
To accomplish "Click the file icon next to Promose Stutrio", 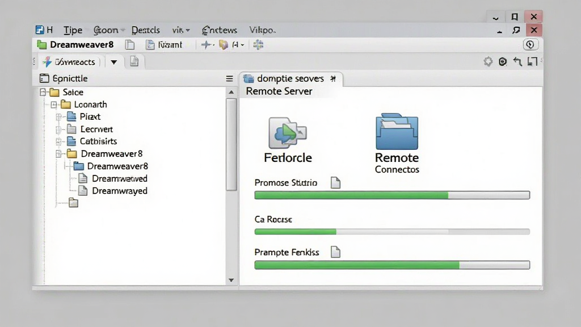I will click(x=335, y=182).
